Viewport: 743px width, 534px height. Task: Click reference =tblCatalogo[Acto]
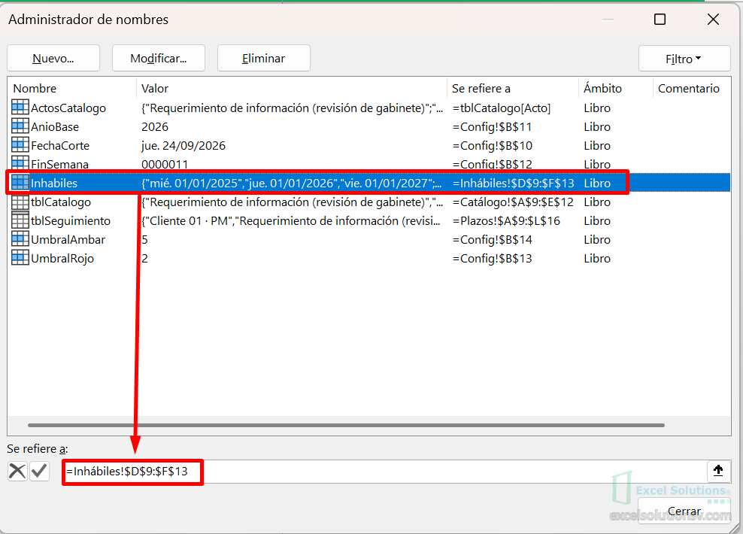[x=502, y=108]
